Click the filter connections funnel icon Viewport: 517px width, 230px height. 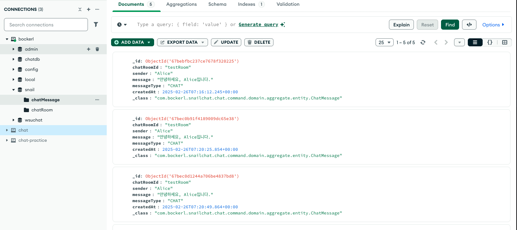click(96, 25)
